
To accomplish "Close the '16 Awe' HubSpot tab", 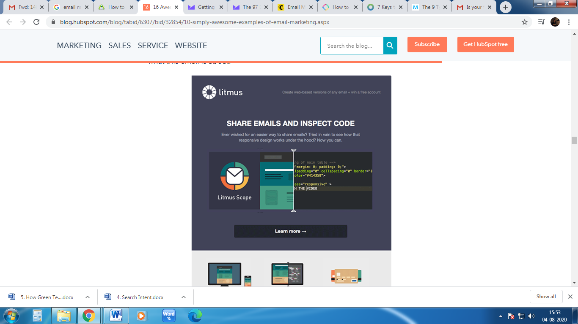I will tap(176, 7).
